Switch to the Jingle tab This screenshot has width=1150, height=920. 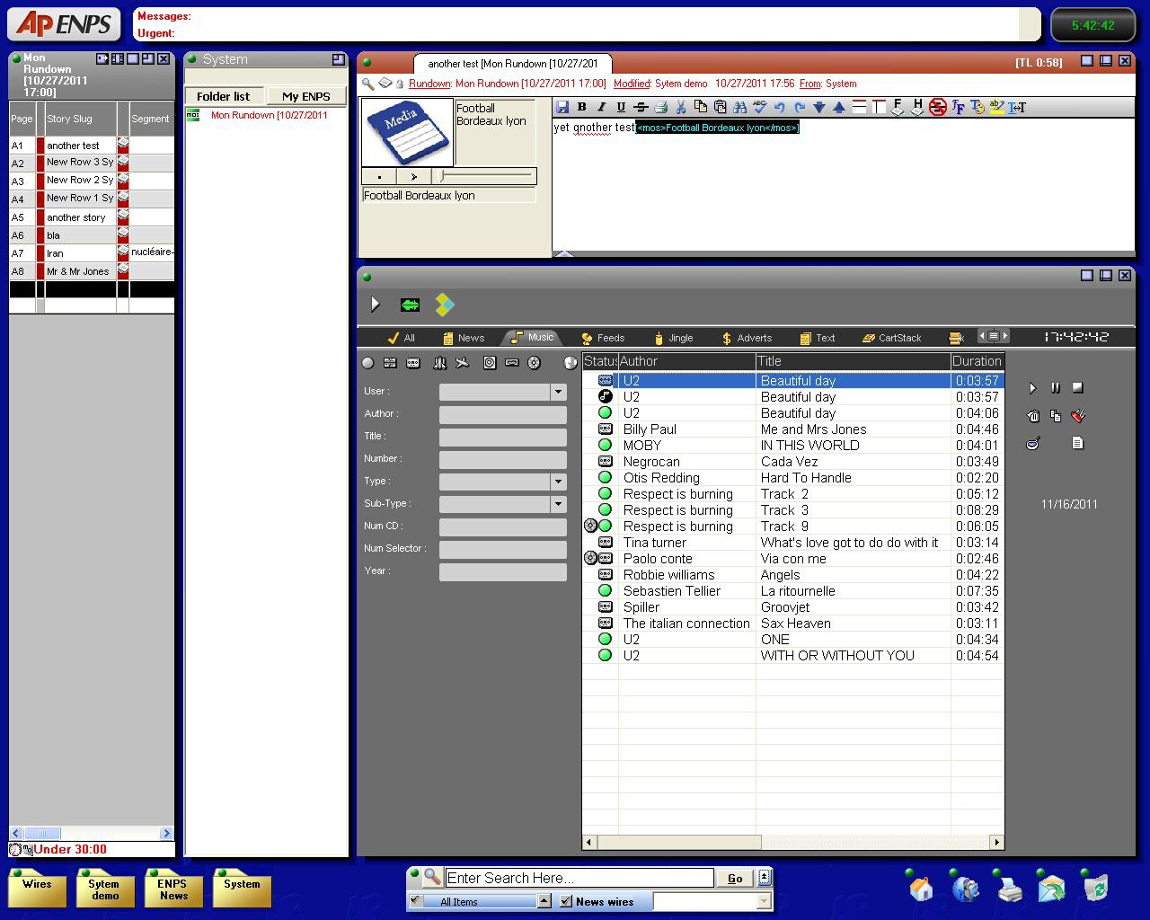673,338
